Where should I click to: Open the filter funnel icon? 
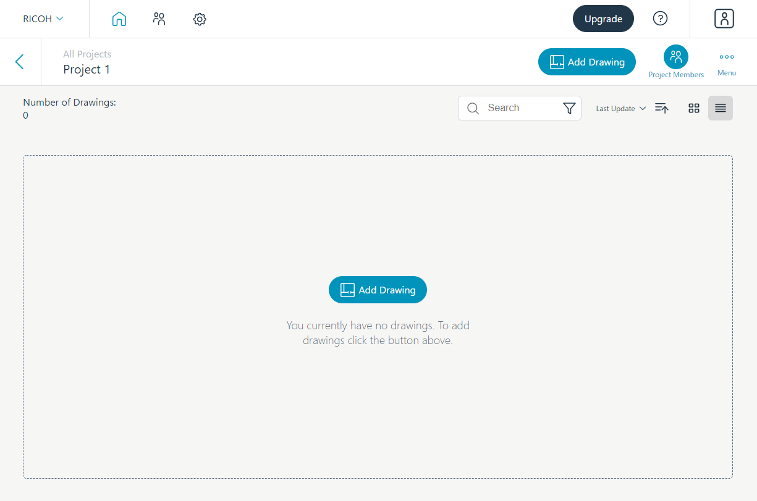[570, 108]
